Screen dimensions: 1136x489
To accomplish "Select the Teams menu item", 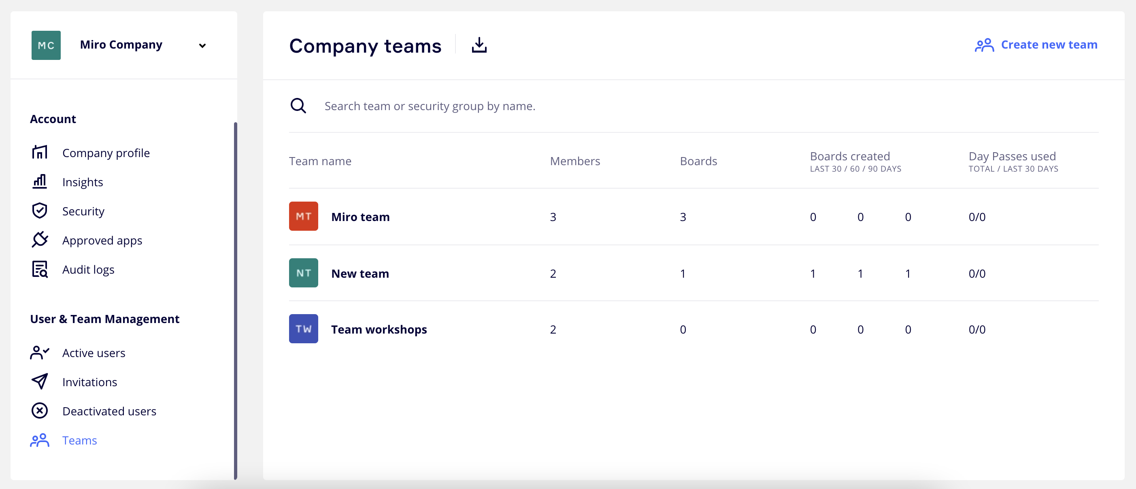I will 79,440.
